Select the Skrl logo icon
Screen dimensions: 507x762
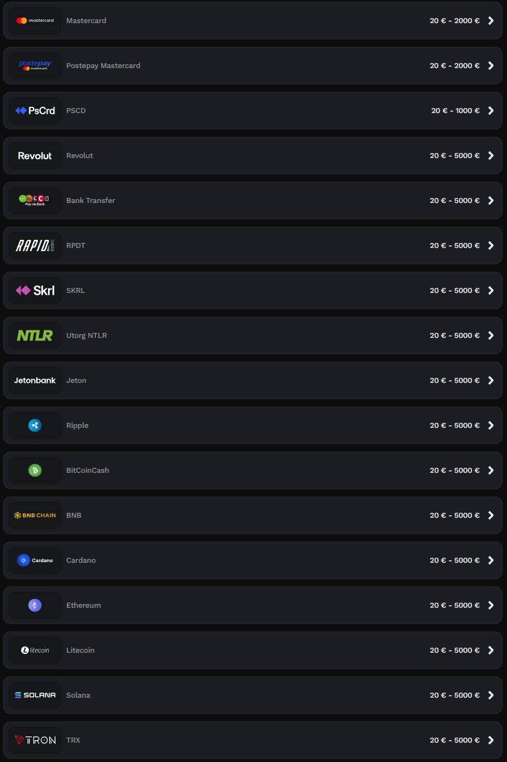click(x=35, y=290)
